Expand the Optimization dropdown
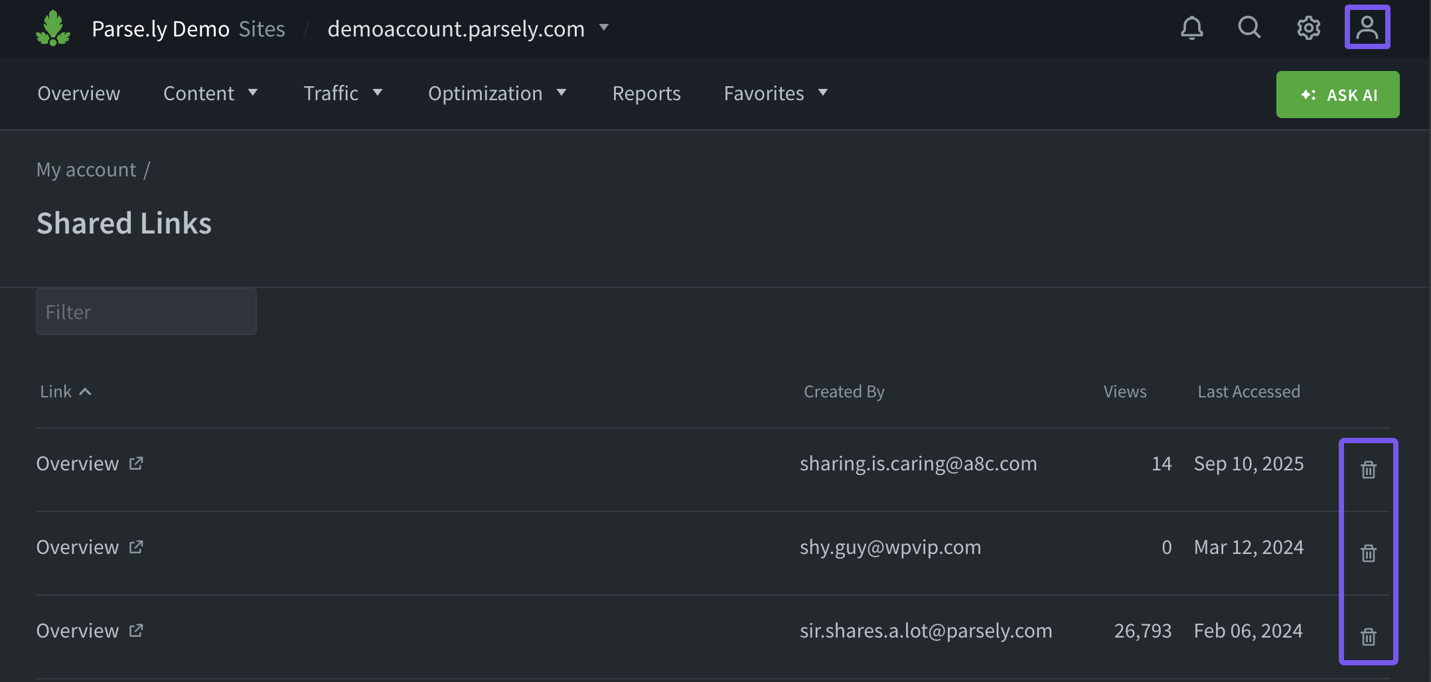Screen dimensions: 1431x682 (496, 94)
